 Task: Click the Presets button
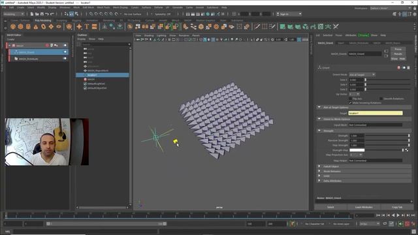point(398,54)
